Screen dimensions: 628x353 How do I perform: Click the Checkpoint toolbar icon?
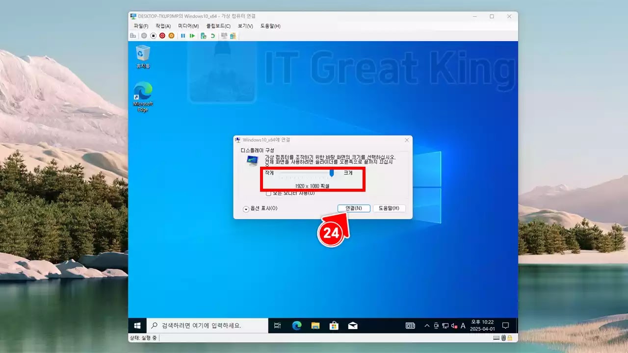tap(204, 36)
